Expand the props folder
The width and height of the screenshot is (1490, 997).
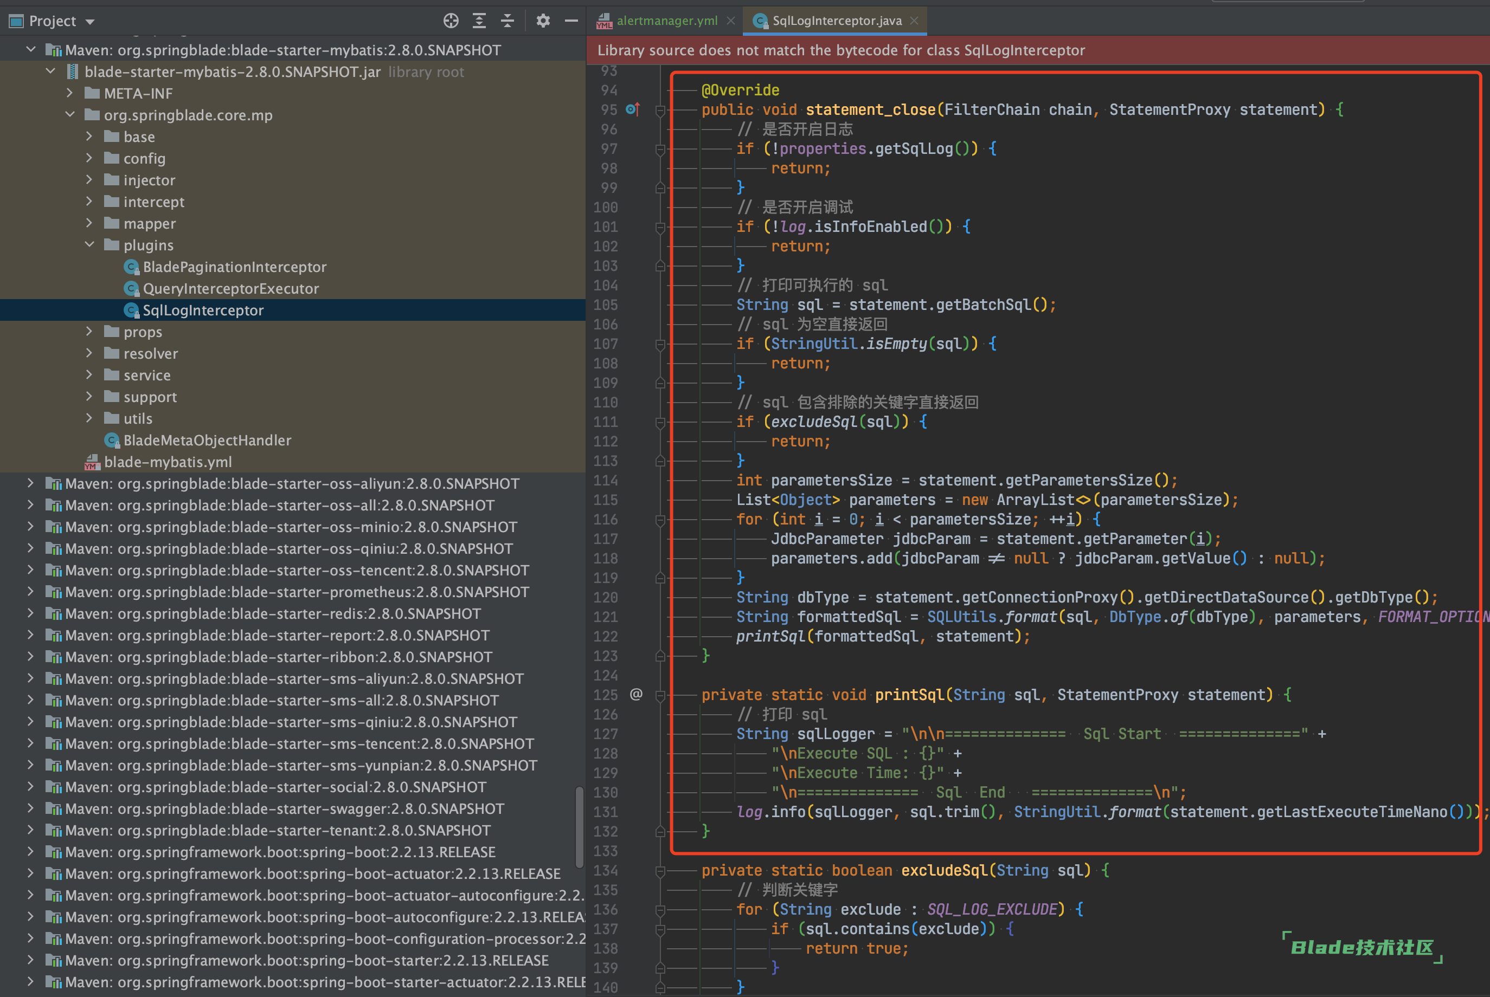[x=89, y=331]
